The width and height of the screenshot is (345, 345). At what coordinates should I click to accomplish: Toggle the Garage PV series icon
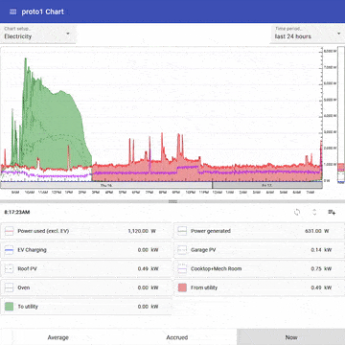182,250
